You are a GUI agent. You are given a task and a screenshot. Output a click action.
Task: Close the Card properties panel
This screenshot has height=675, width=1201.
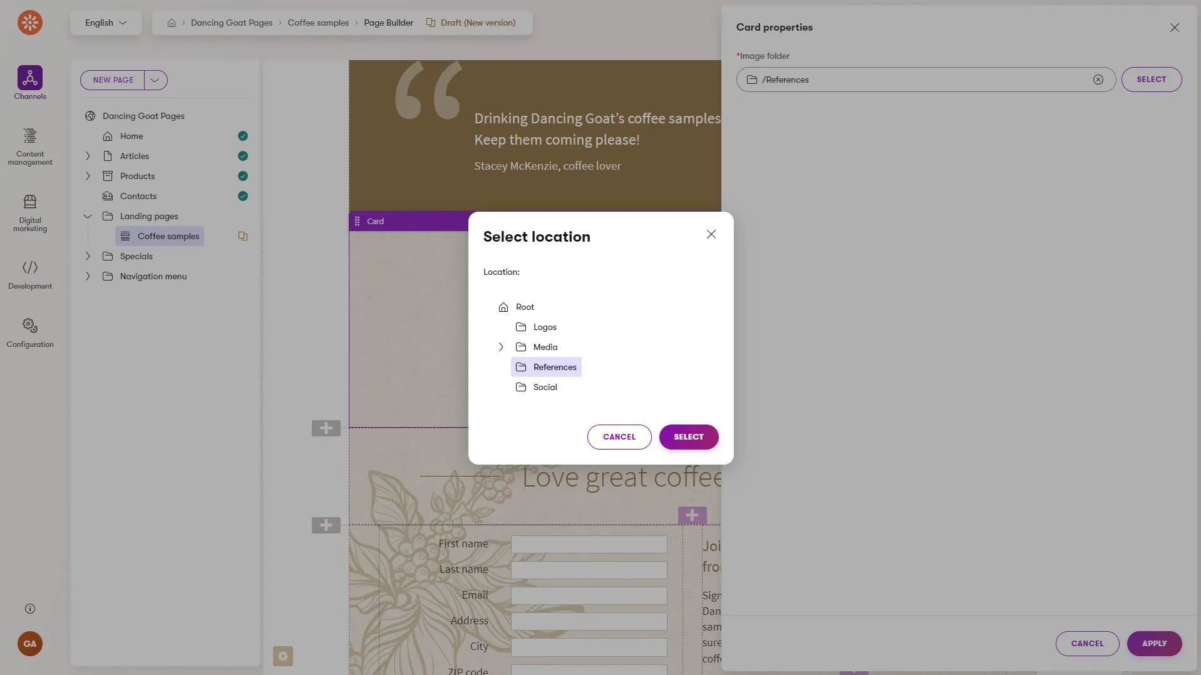[1175, 28]
